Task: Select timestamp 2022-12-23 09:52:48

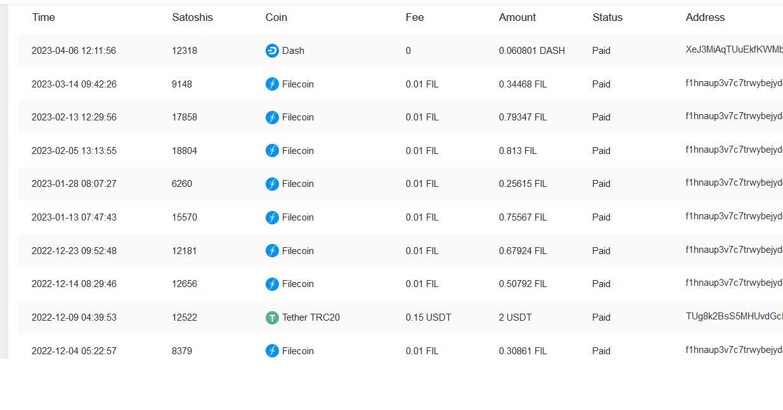Action: (74, 251)
